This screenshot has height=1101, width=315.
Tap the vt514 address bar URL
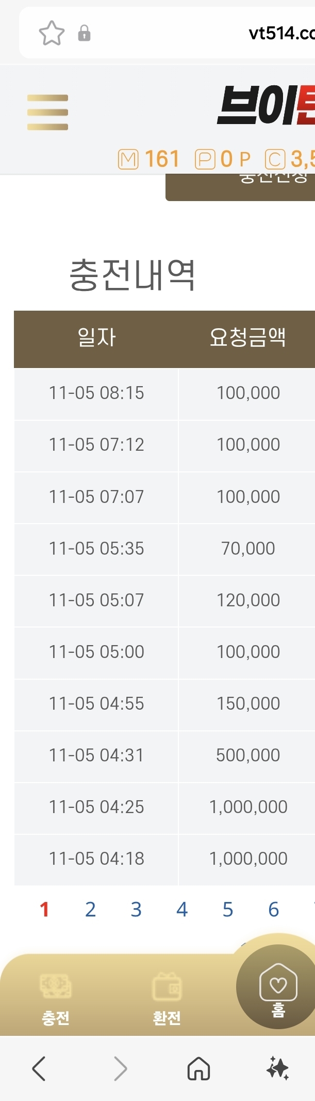pyautogui.click(x=281, y=34)
